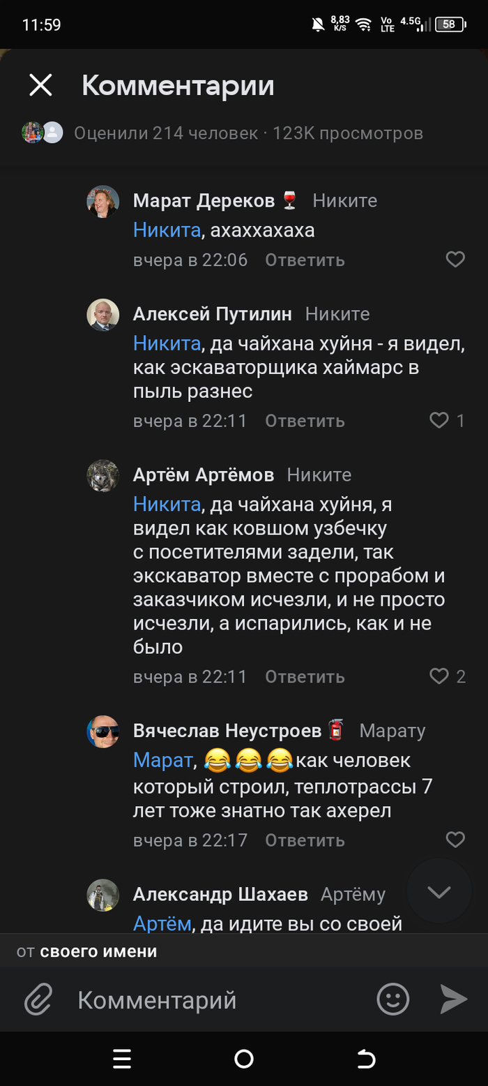Like Вячеслав Неустроев's comment
Viewport: 488px width, 1086px height.
(455, 840)
